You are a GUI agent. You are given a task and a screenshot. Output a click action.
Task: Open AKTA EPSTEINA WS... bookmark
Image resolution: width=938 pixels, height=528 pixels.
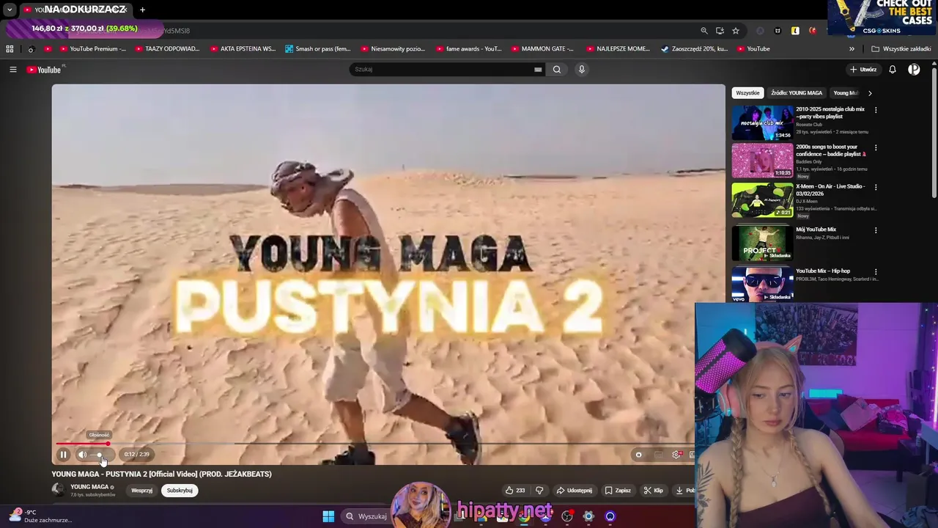tap(243, 49)
